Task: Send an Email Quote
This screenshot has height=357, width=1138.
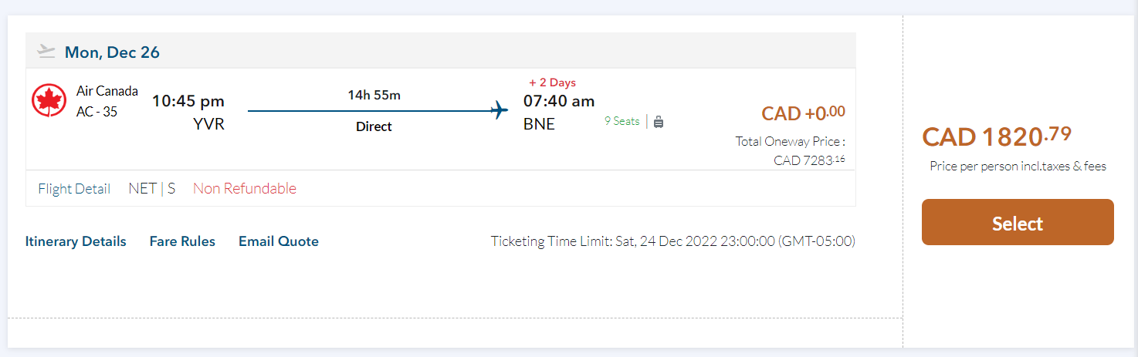Action: click(279, 241)
